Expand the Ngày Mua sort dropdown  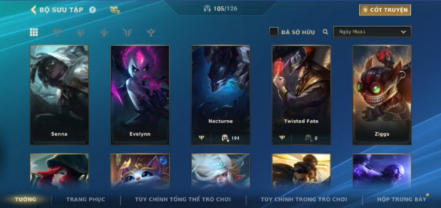click(372, 32)
